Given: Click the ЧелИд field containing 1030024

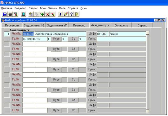Looking at the screenshot, I should click(x=29, y=34).
